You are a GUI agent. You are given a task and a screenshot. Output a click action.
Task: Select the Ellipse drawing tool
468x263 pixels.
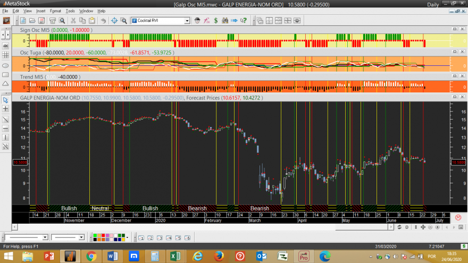pyautogui.click(x=5, y=65)
